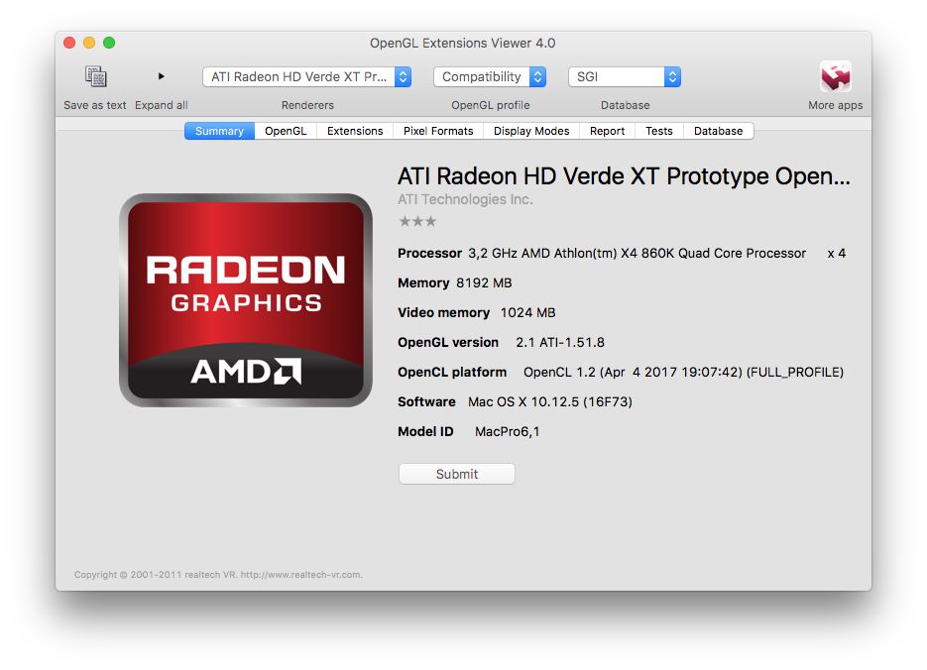Switch to the OpenGL tab
Image resolution: width=927 pixels, height=670 pixels.
point(286,131)
